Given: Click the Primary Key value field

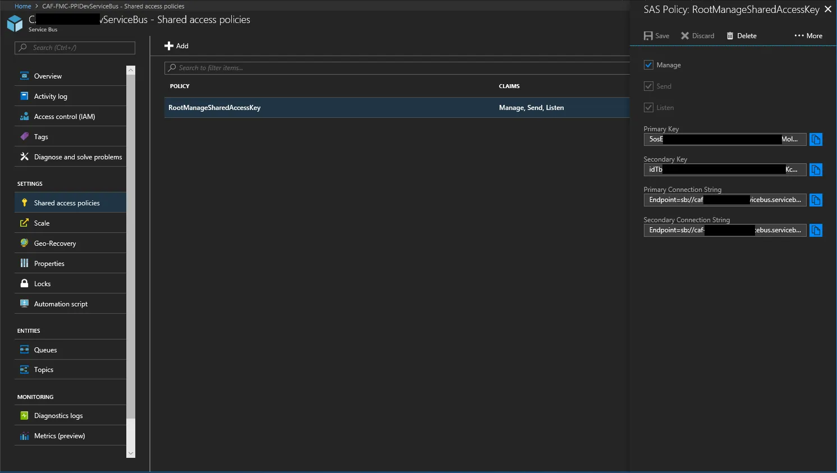Looking at the screenshot, I should [725, 139].
